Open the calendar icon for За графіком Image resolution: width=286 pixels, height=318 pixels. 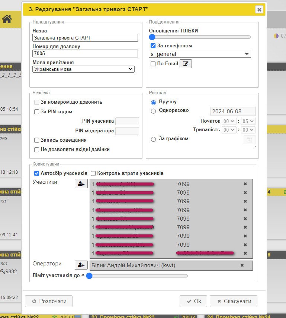(249, 140)
